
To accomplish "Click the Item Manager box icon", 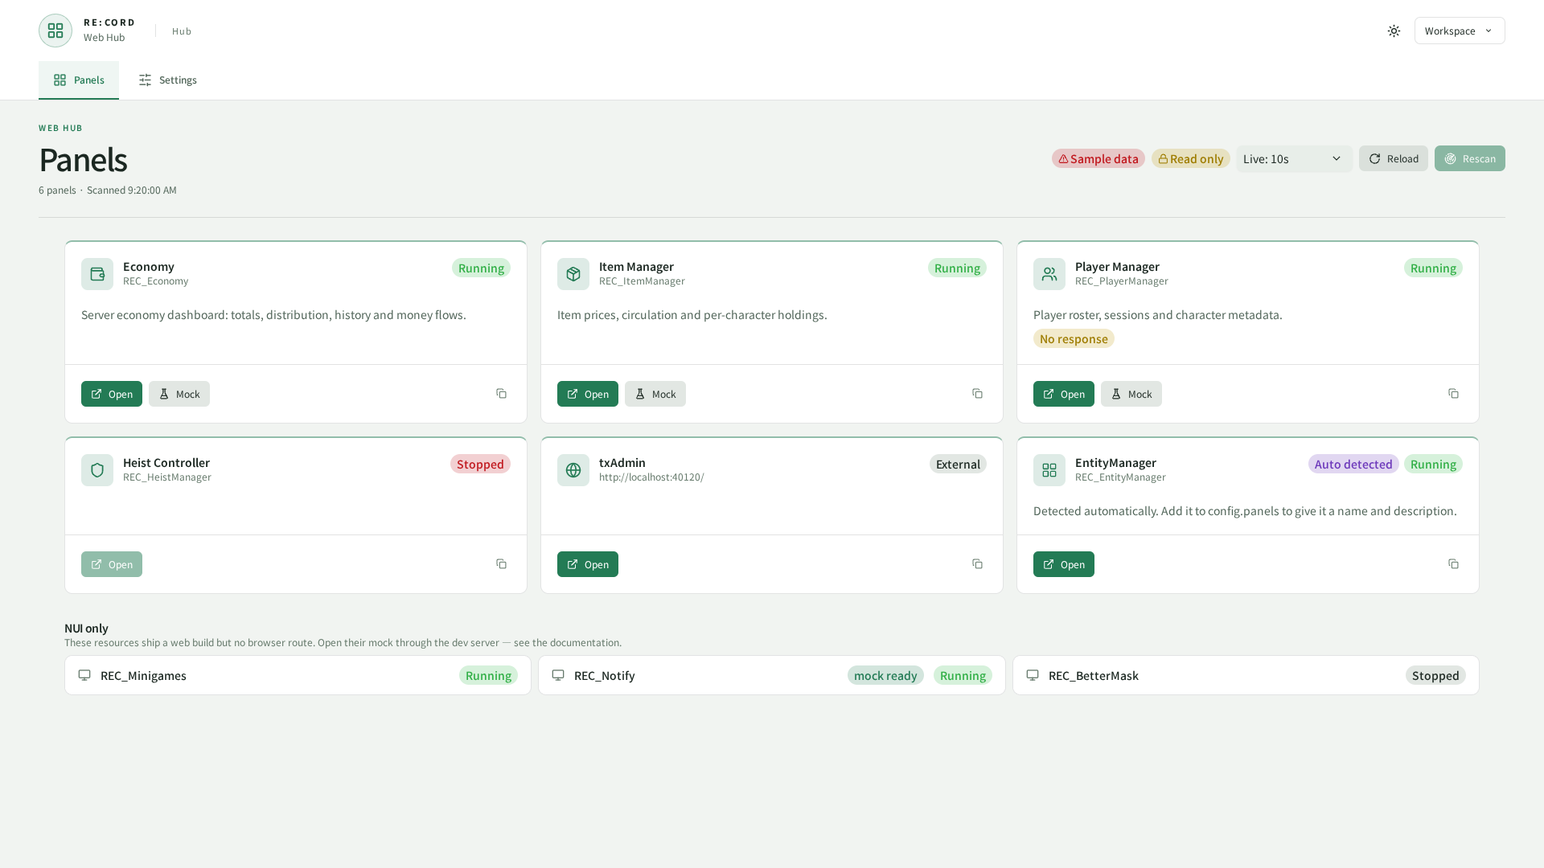I will click(573, 274).
